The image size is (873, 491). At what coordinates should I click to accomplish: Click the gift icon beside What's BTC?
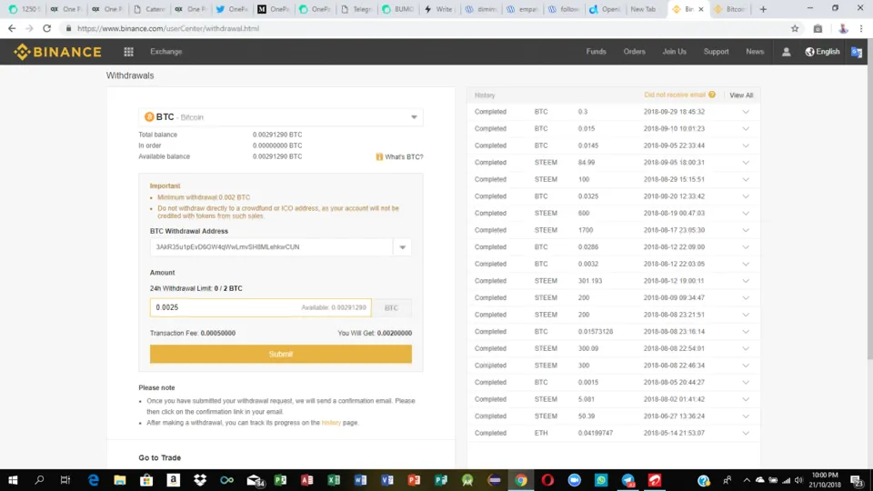point(379,157)
